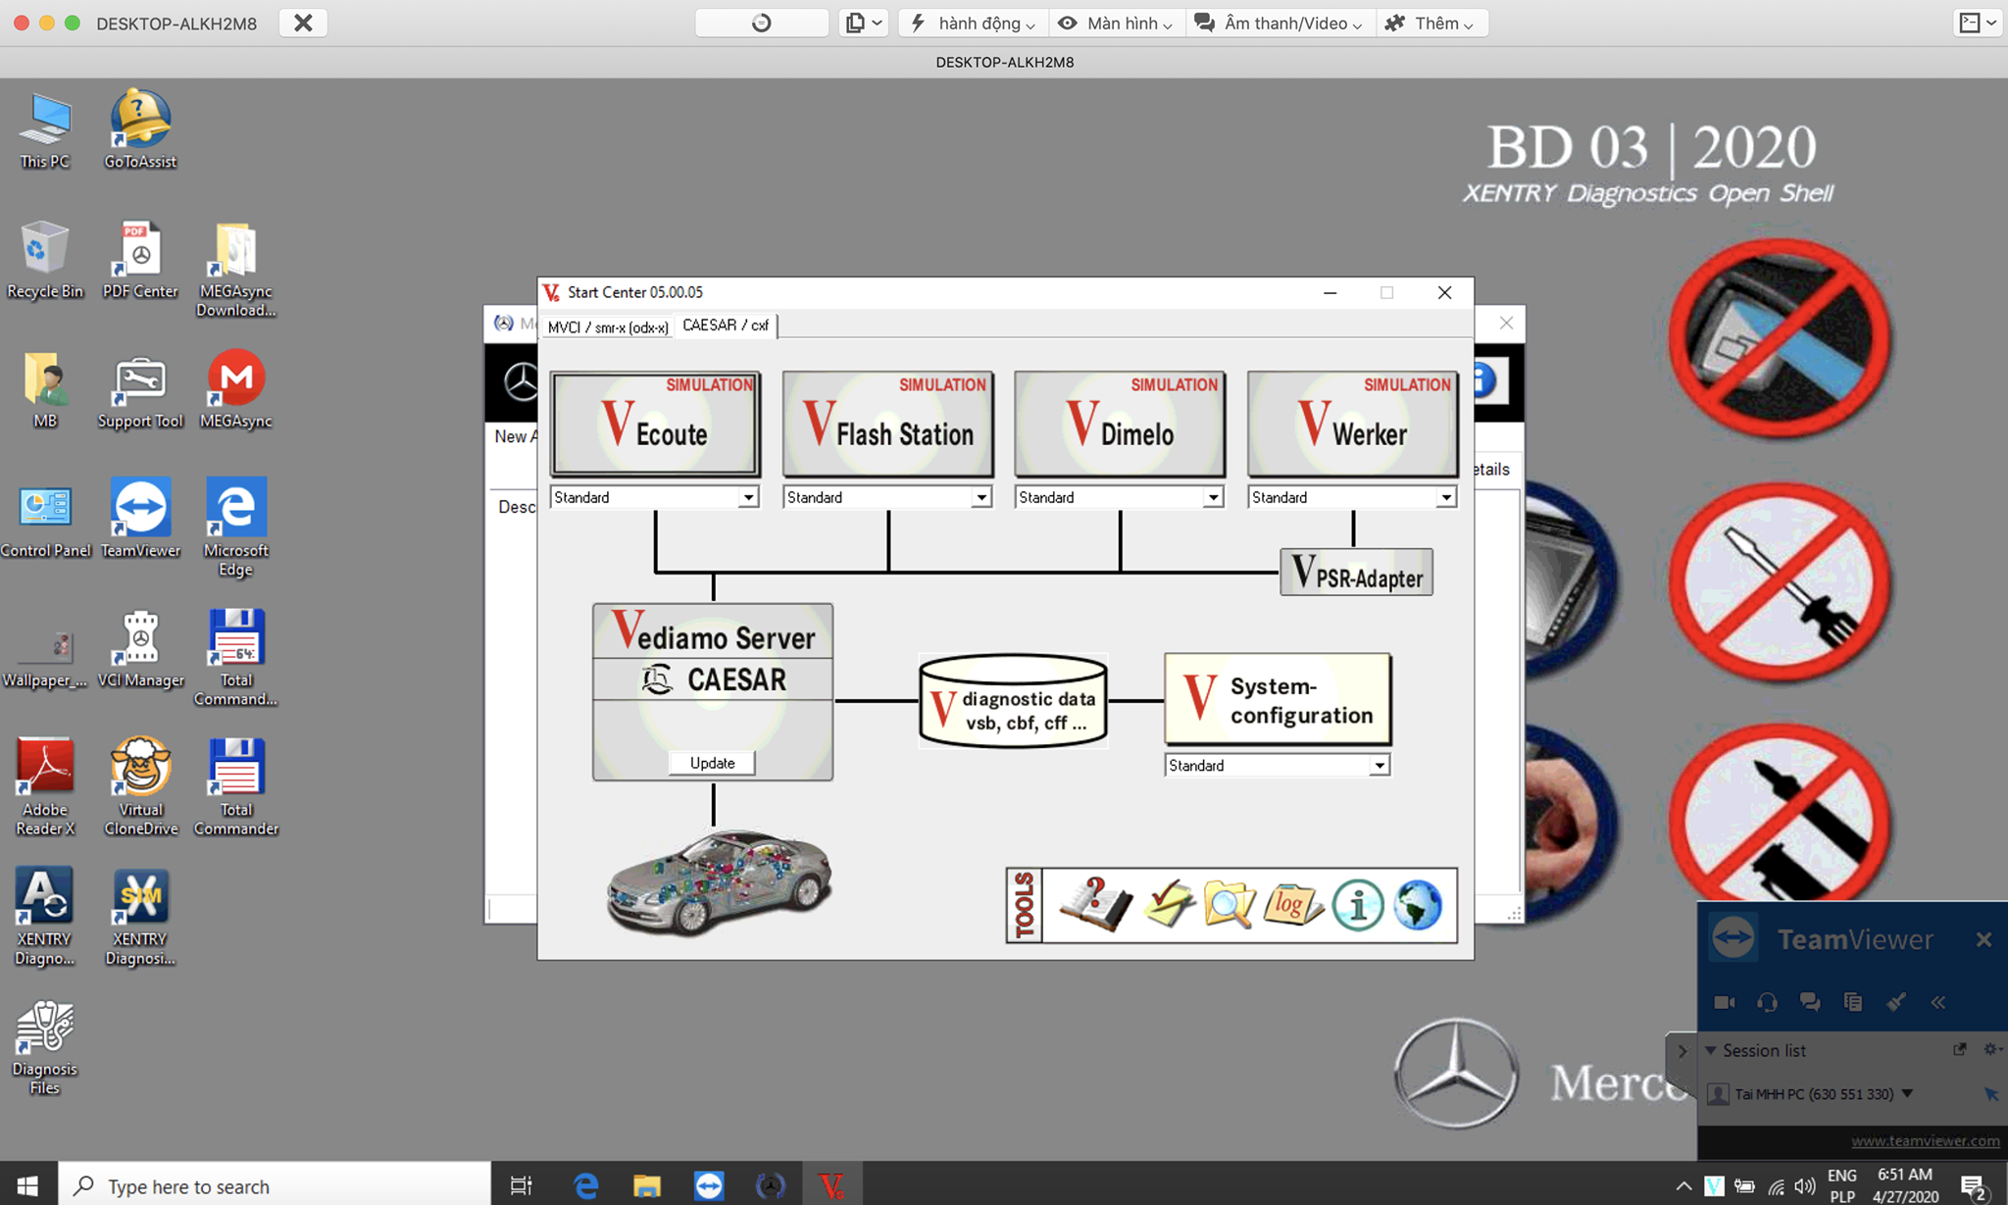Open the gear settings in Session list header
2008x1205 pixels.
[1990, 1049]
